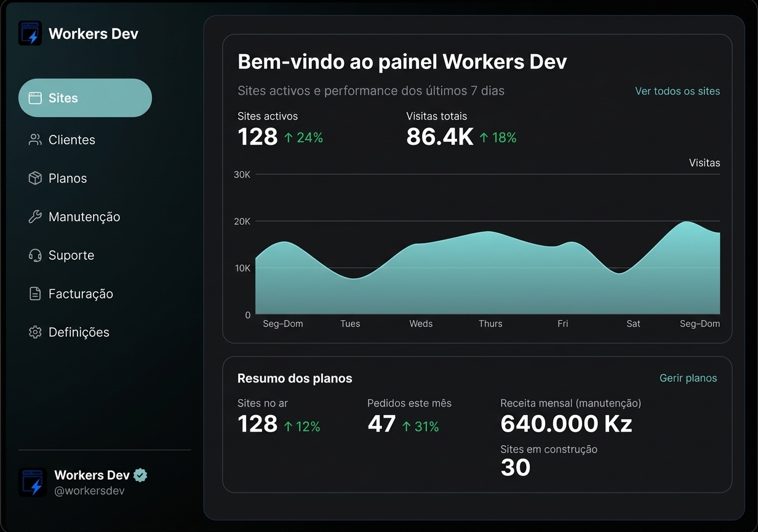Click the Weds label on chart axis
Screen dimensions: 758x532
click(x=421, y=323)
